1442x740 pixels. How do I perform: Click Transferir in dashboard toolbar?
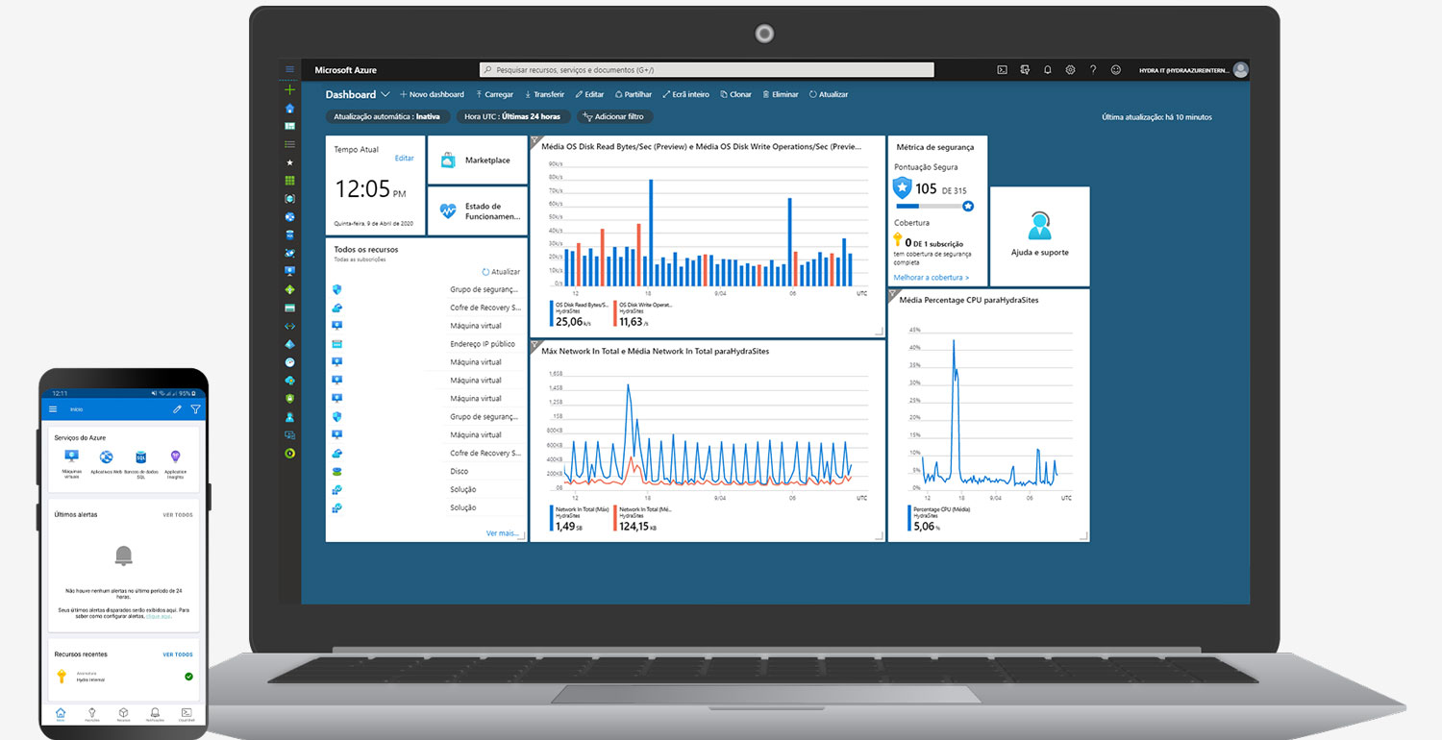544,94
